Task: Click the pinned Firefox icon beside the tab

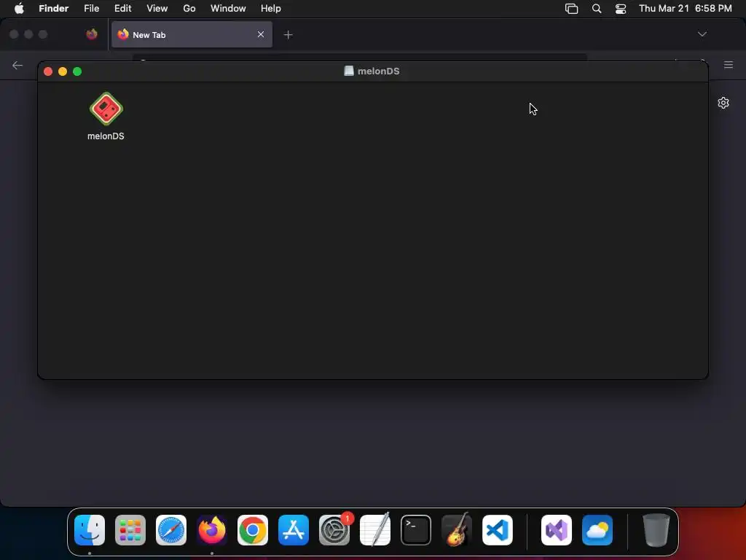Action: (92, 34)
